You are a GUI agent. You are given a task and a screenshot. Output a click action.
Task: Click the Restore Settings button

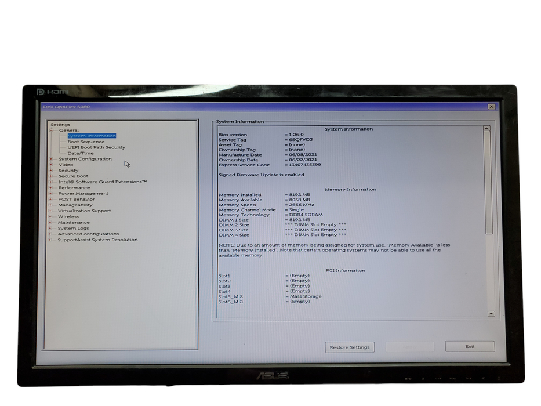(350, 347)
